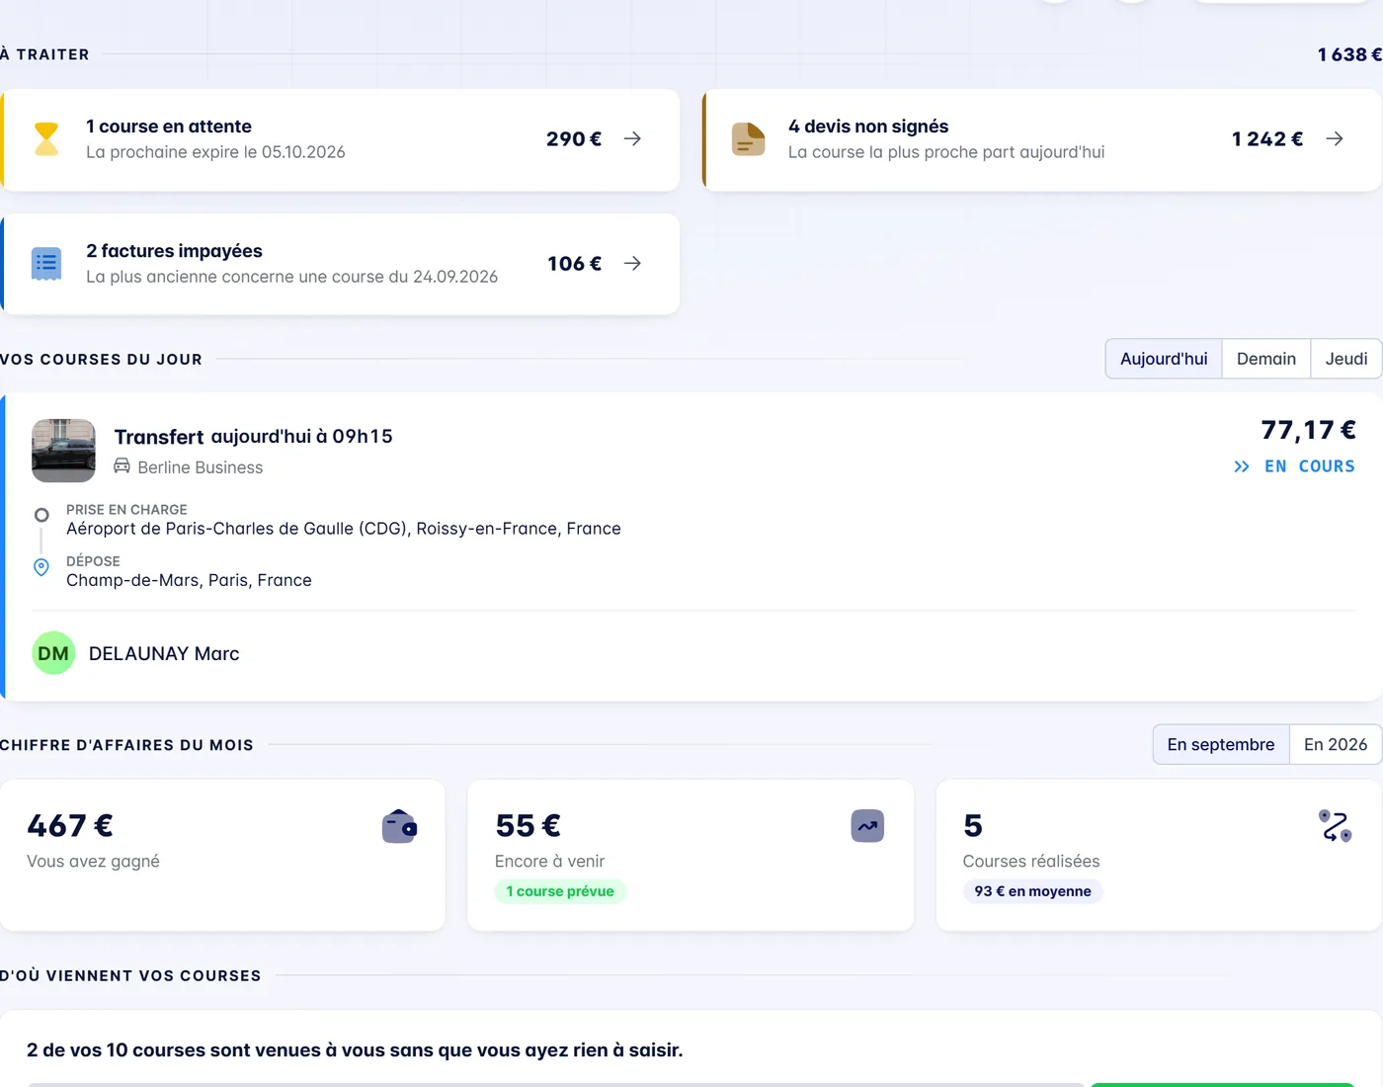Click the Transfert aujourd'hui à 09h15 title
The height and width of the screenshot is (1087, 1383).
(253, 436)
